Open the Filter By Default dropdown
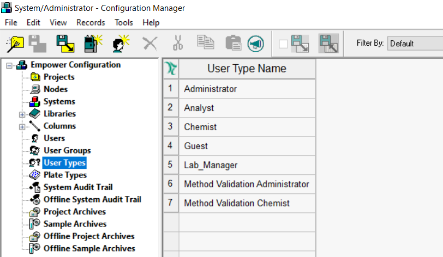 (415, 44)
